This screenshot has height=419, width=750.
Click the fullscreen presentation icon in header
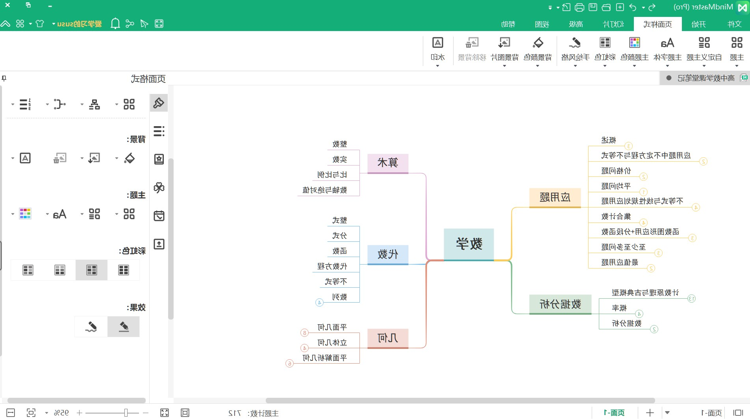click(x=159, y=24)
